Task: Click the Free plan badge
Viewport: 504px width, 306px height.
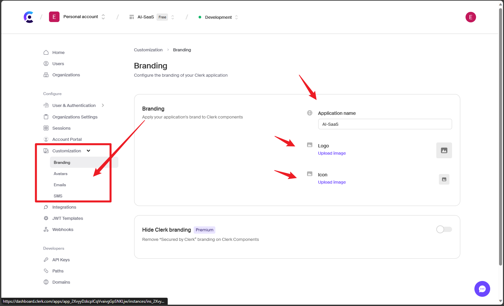Action: 162,17
